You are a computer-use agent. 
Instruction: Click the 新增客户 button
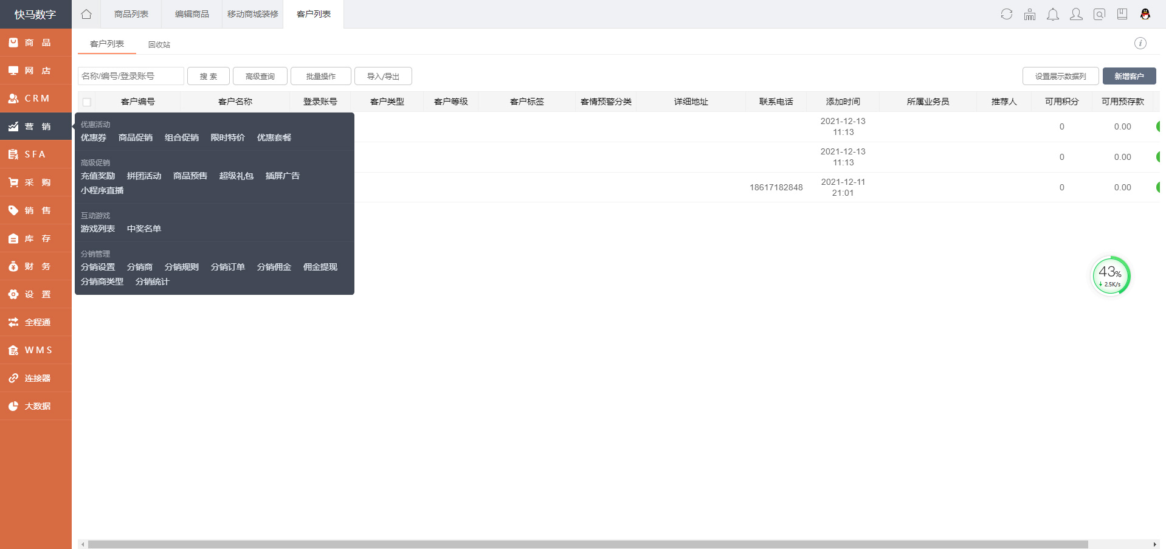click(x=1129, y=76)
